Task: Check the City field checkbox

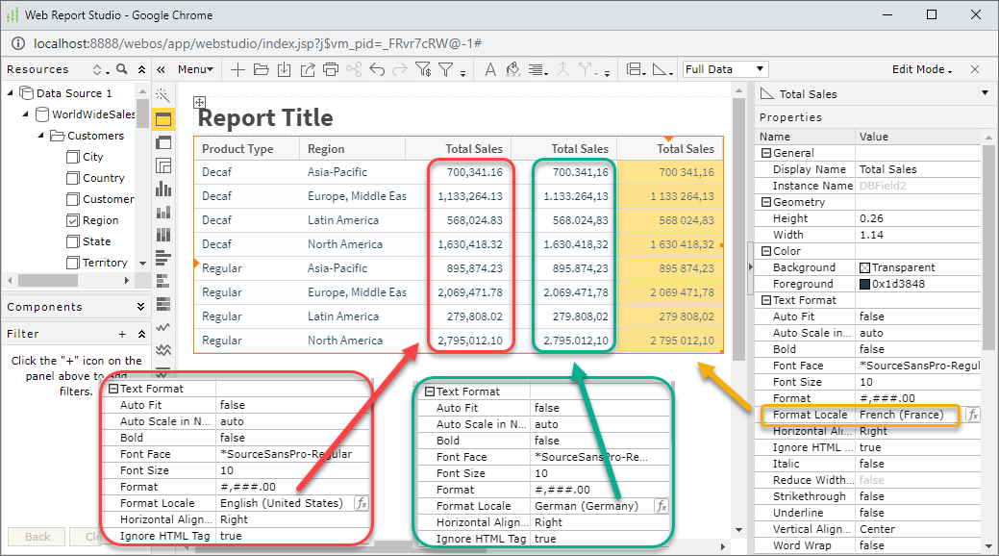Action: point(73,157)
